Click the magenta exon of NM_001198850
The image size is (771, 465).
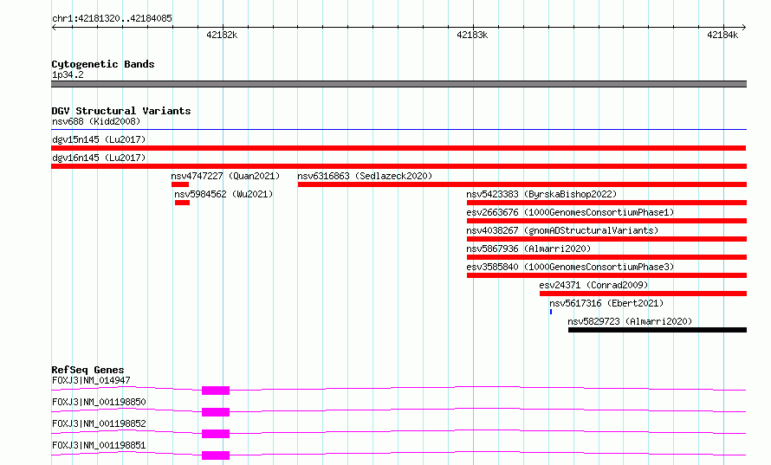[216, 412]
